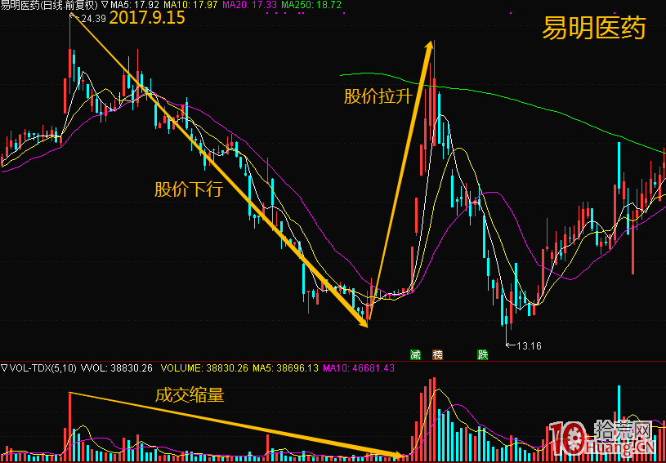The height and width of the screenshot is (463, 666).
Task: Click the 易明医药(日线.前复权) chart title
Action: click(x=50, y=5)
